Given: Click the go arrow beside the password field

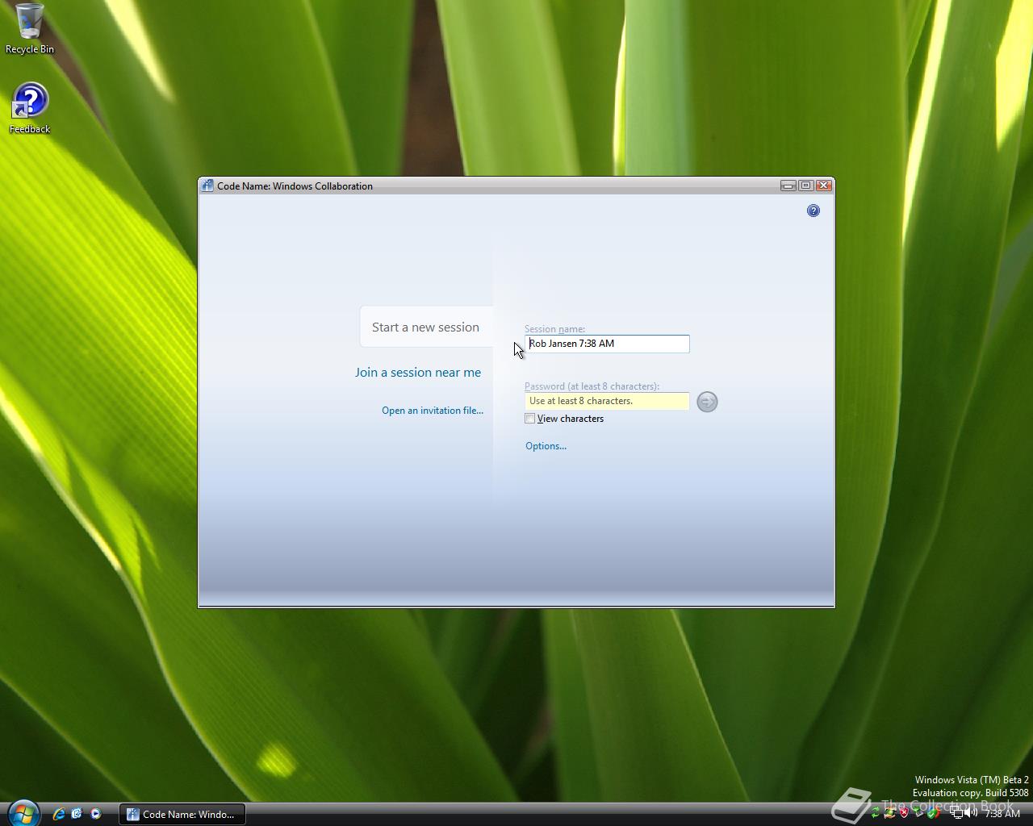Looking at the screenshot, I should click(707, 402).
